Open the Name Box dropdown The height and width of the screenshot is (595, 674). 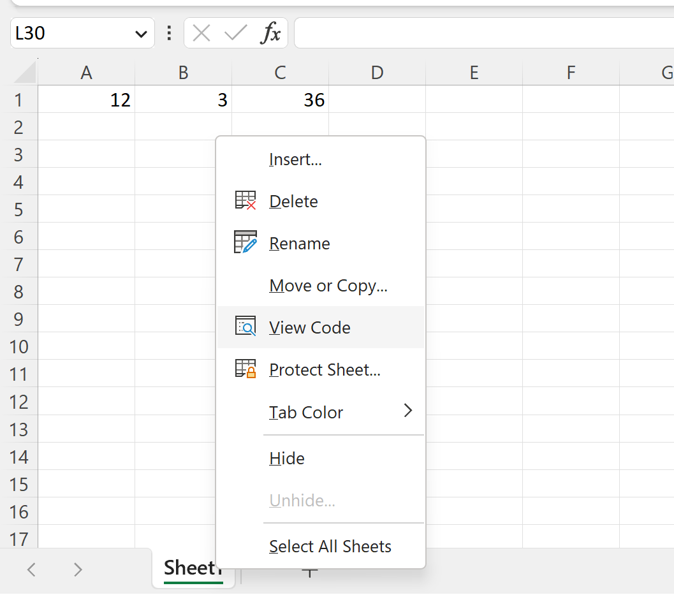click(141, 33)
